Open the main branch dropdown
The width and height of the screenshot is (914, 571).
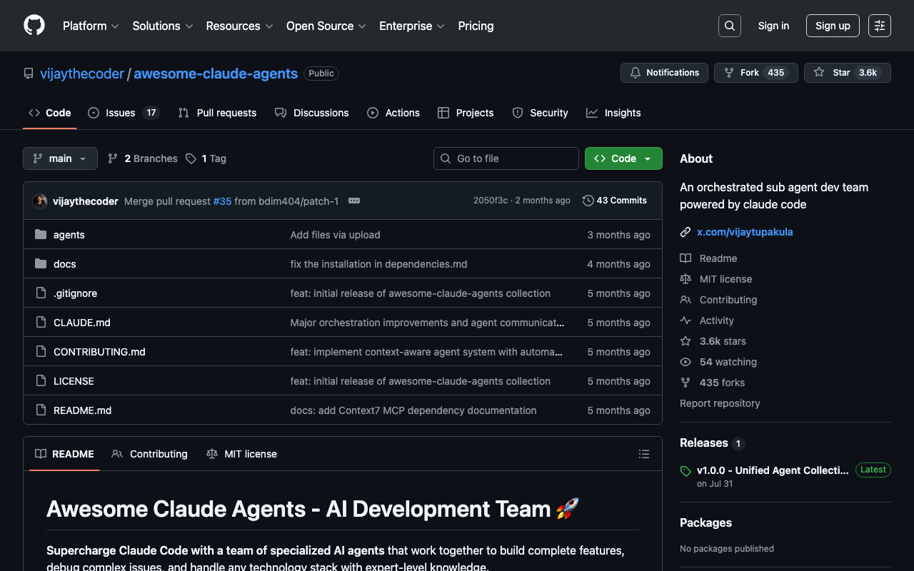[60, 158]
